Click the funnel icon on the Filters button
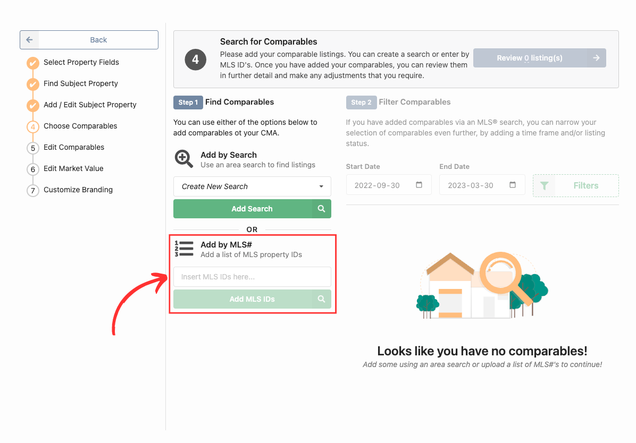The width and height of the screenshot is (636, 443). [x=545, y=185]
